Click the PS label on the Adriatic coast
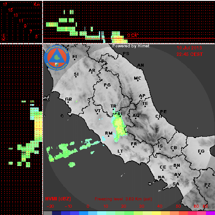Viewport: 215px width, 215px height. (126, 54)
